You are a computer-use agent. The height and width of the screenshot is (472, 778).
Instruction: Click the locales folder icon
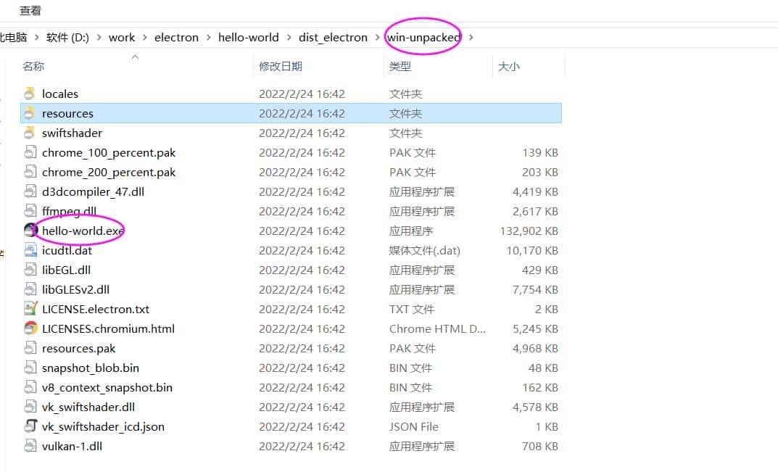pos(30,94)
